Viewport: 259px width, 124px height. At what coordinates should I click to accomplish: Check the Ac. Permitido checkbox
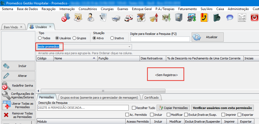tap(127, 115)
